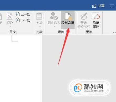
Task: Expand the 阻止作者 dropdown arrow
Action: [54, 26]
